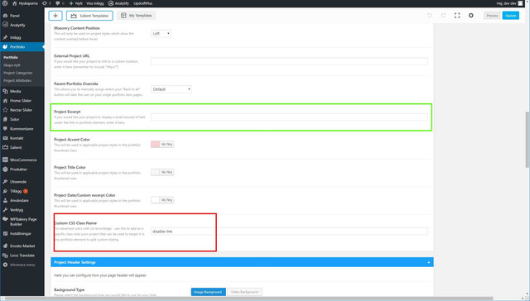Open page settings gear icon

(x=471, y=16)
